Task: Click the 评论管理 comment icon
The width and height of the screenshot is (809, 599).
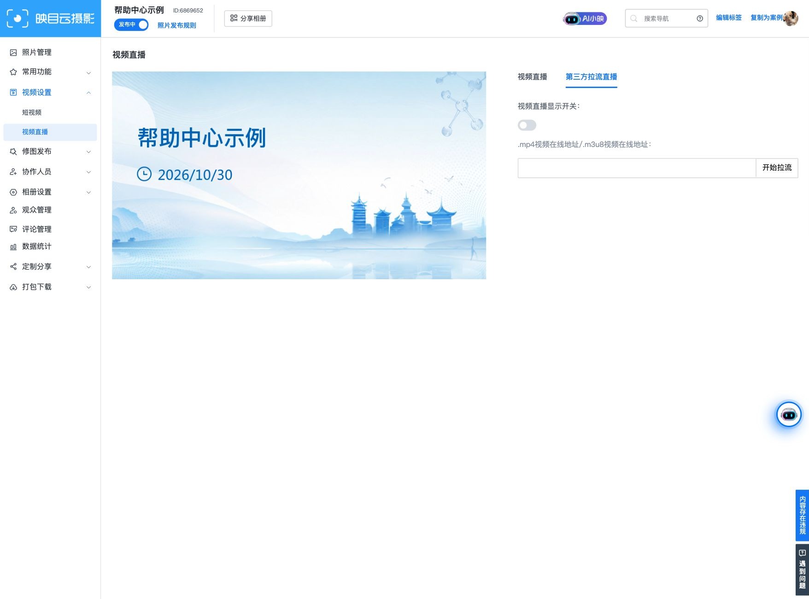Action: pyautogui.click(x=13, y=229)
